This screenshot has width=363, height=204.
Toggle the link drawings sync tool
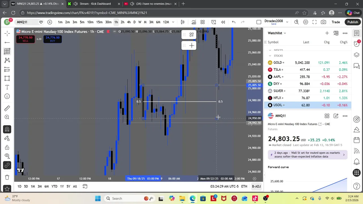(x=7, y=165)
